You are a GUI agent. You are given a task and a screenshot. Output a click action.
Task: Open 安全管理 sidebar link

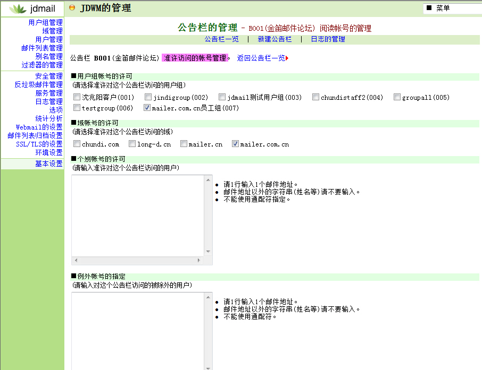pyautogui.click(x=49, y=76)
